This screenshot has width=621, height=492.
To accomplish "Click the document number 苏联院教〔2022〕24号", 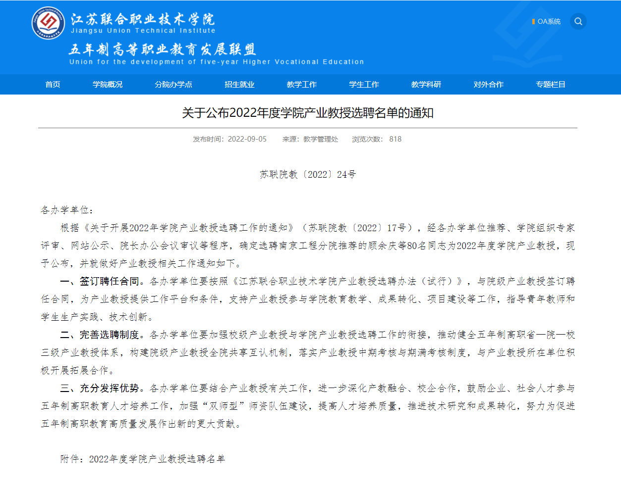I will point(307,175).
